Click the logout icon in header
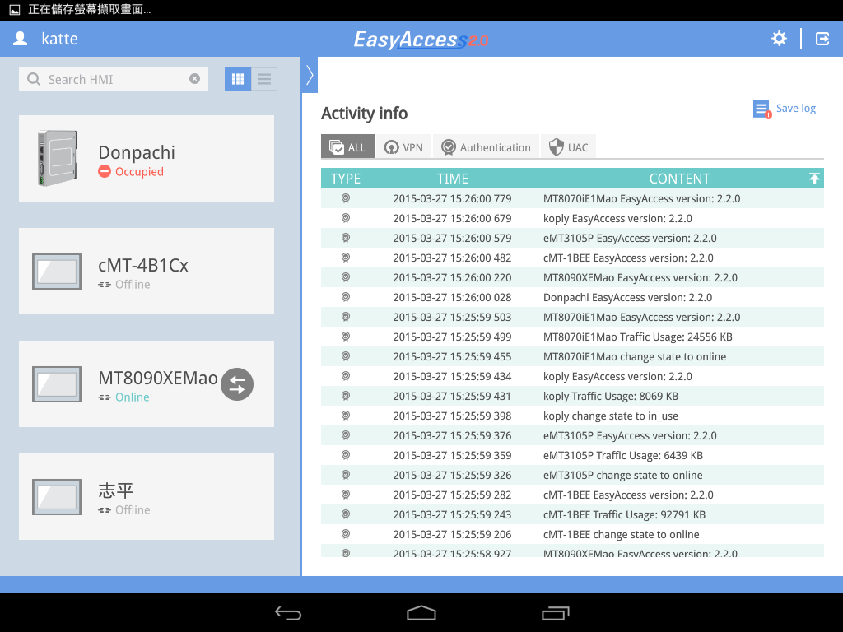Viewport: 843px width, 632px height. click(x=822, y=39)
